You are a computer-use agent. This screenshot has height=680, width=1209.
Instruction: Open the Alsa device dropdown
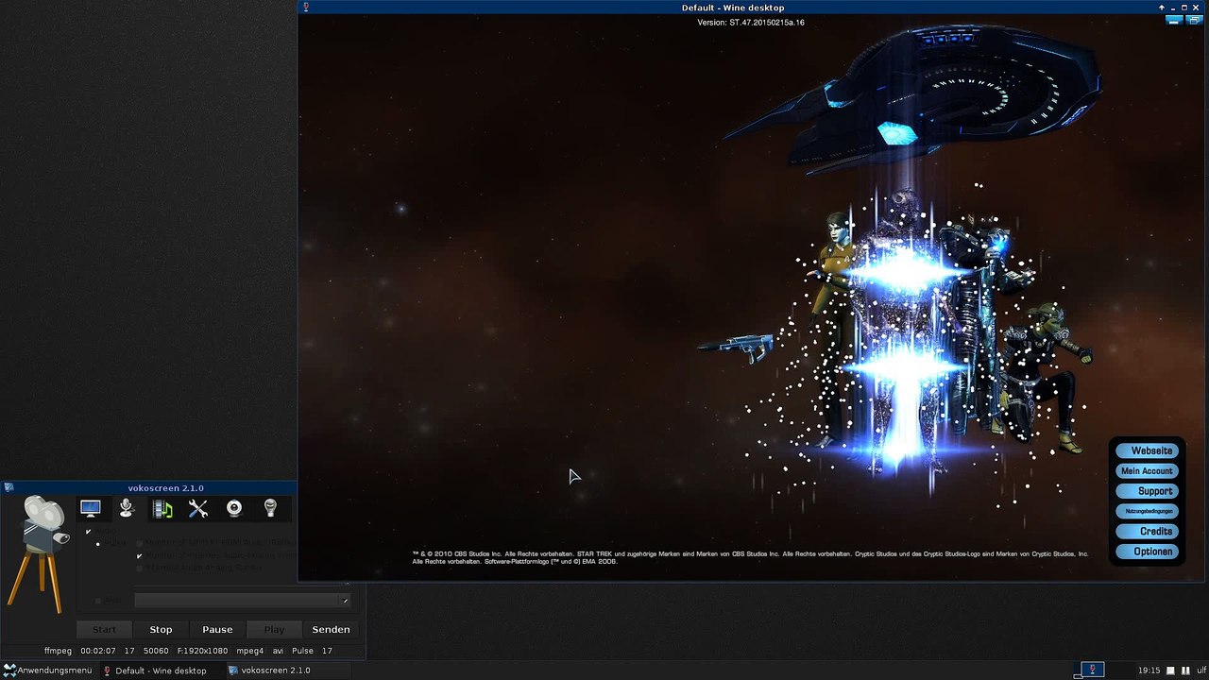[x=242, y=601]
